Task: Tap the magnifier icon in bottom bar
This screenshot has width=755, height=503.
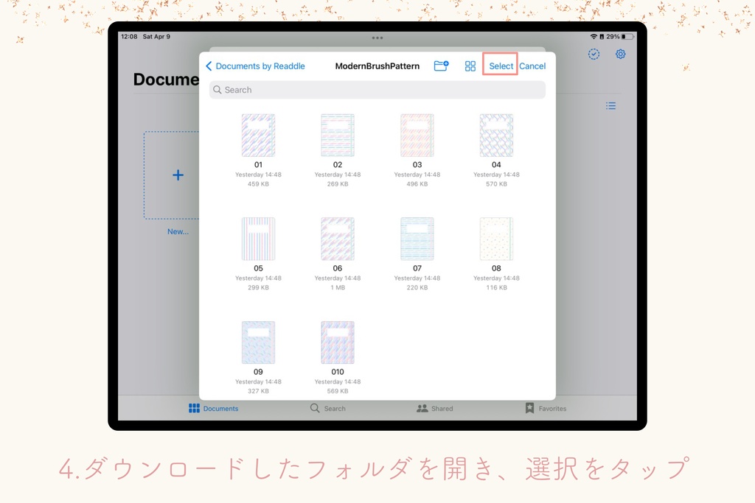Action: [x=315, y=408]
